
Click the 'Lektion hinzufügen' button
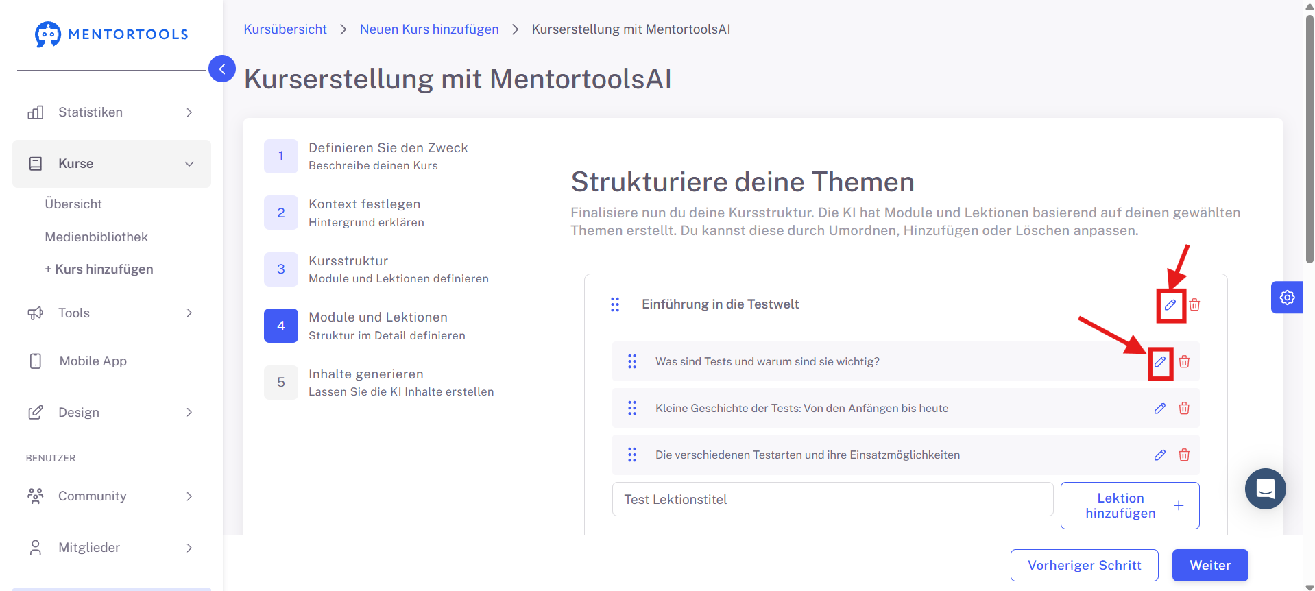coord(1130,506)
